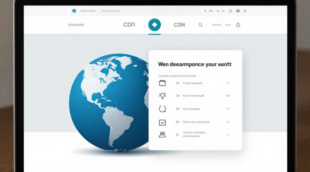Click the far-left navbar brand text
310x172 pixels.
click(76, 25)
